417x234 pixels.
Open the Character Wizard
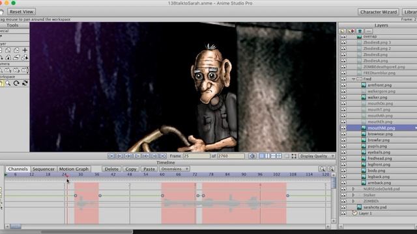coord(379,12)
